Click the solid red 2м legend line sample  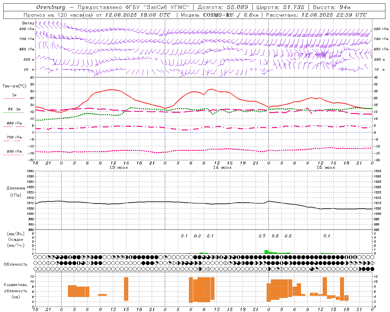(x=14, y=99)
